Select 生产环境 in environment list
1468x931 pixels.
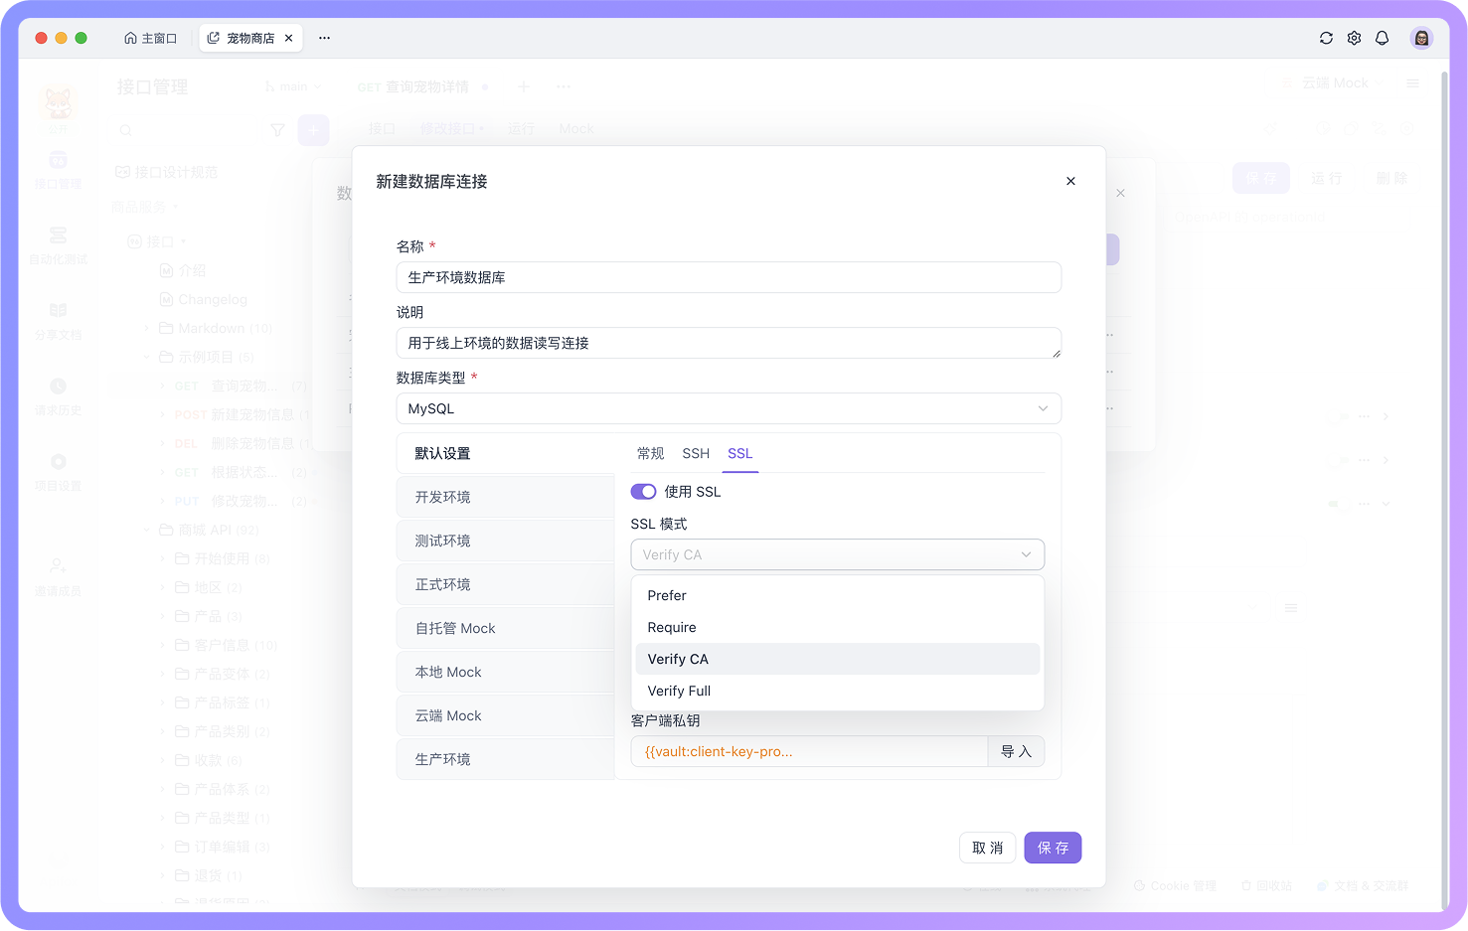pyautogui.click(x=505, y=759)
